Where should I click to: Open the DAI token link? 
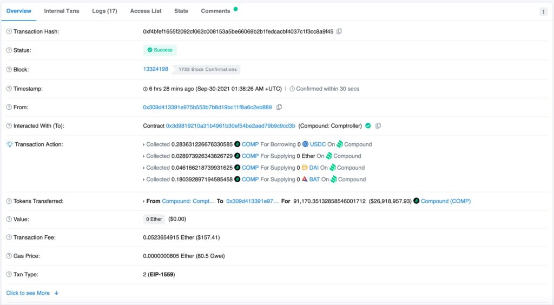(x=314, y=168)
